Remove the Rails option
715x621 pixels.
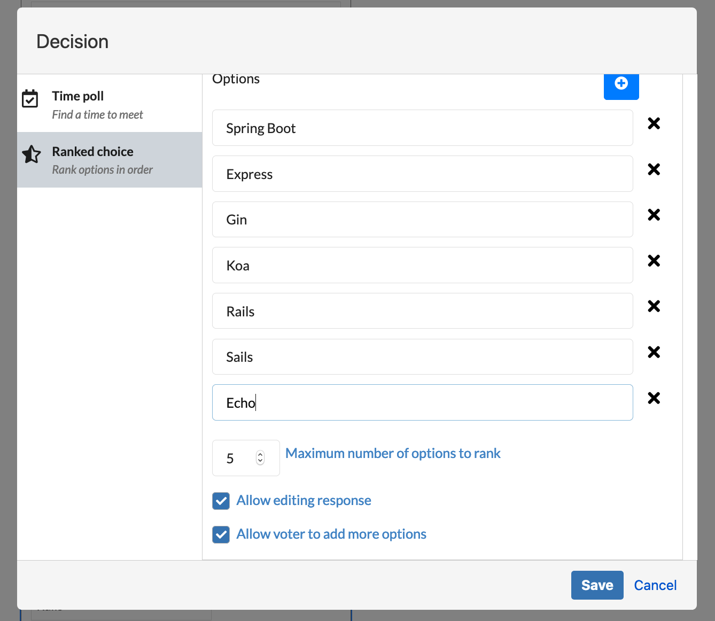click(654, 306)
